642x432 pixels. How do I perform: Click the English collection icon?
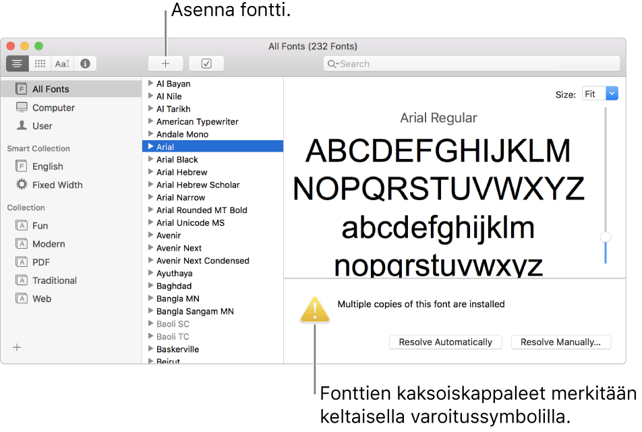click(x=22, y=166)
